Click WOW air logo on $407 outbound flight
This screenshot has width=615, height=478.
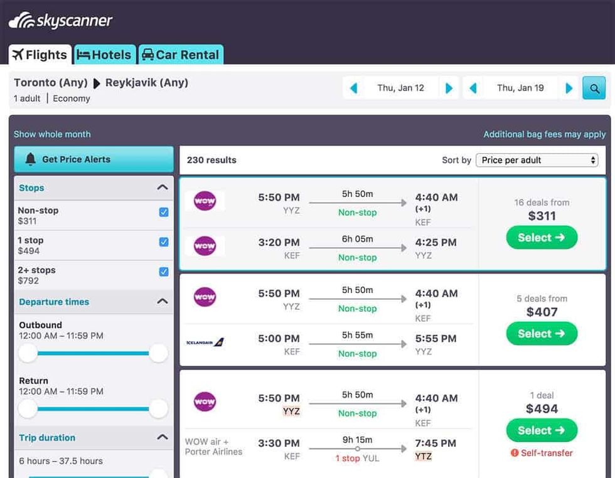coord(205,297)
